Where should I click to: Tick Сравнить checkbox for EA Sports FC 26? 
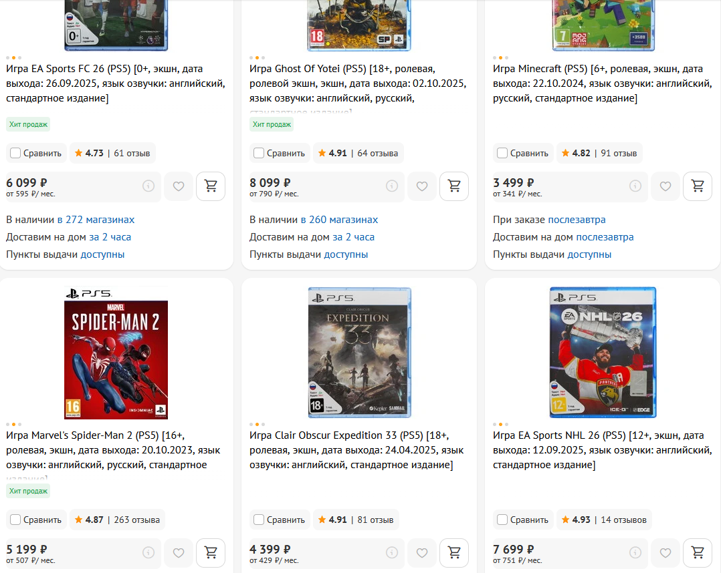tap(15, 153)
